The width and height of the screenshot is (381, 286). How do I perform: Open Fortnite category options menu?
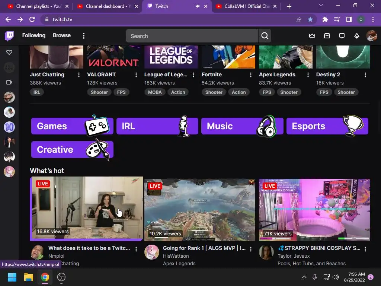point(251,75)
